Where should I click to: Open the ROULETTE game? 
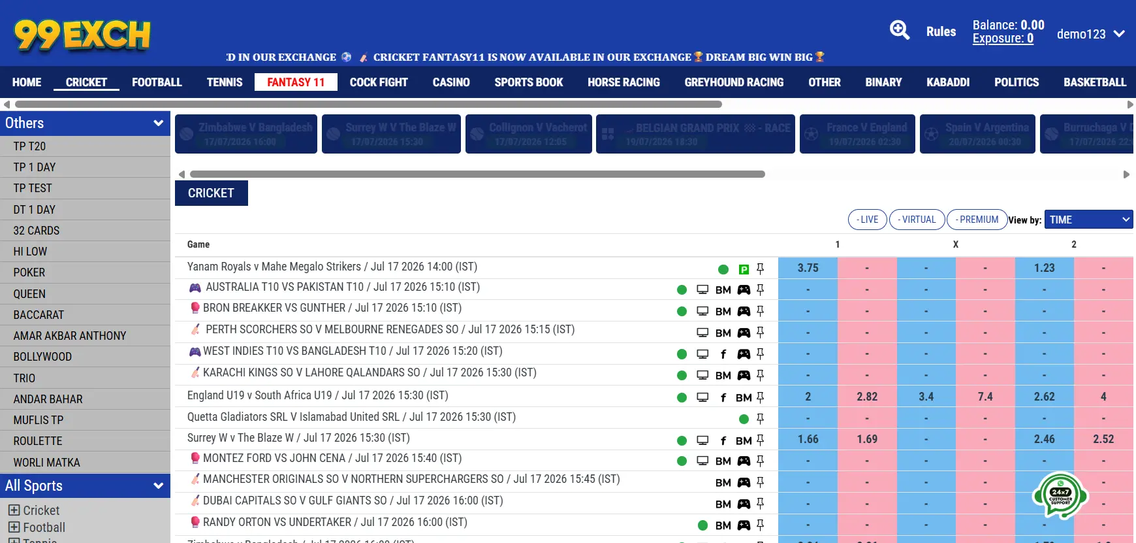click(85, 441)
